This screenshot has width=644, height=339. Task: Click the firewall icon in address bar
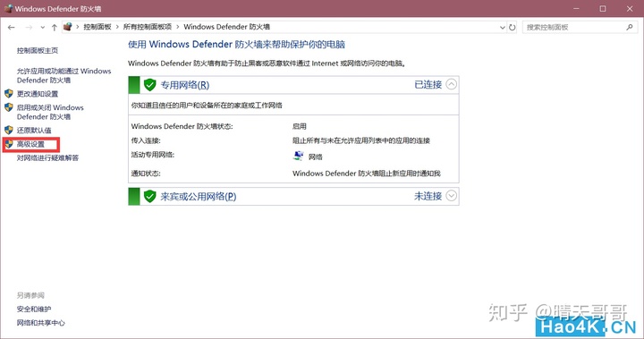(68, 27)
